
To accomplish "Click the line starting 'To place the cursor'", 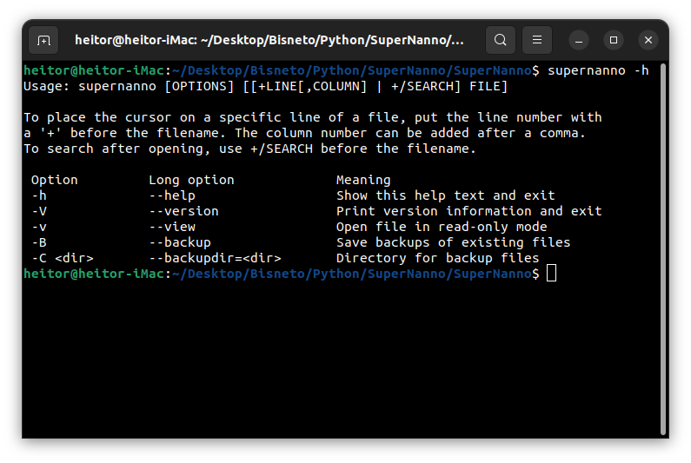I will coord(312,117).
